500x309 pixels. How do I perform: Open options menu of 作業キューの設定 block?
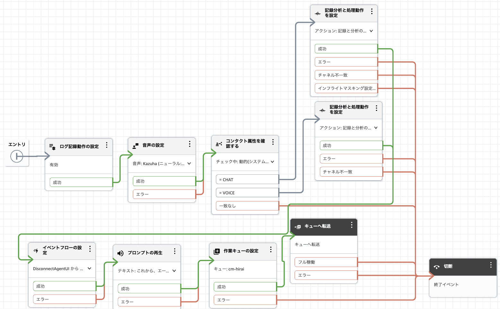click(271, 250)
